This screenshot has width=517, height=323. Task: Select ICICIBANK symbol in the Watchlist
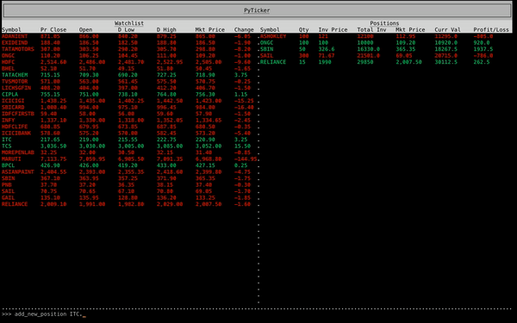16,134
